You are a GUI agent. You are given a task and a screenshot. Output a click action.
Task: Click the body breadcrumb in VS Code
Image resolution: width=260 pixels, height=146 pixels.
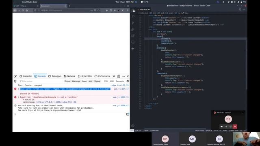click(162, 13)
